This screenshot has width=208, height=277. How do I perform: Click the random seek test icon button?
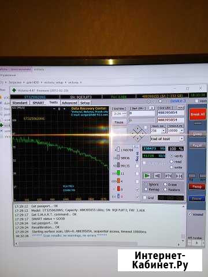point(168,175)
